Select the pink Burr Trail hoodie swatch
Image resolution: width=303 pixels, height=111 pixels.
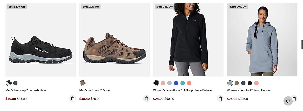click(x=256, y=83)
